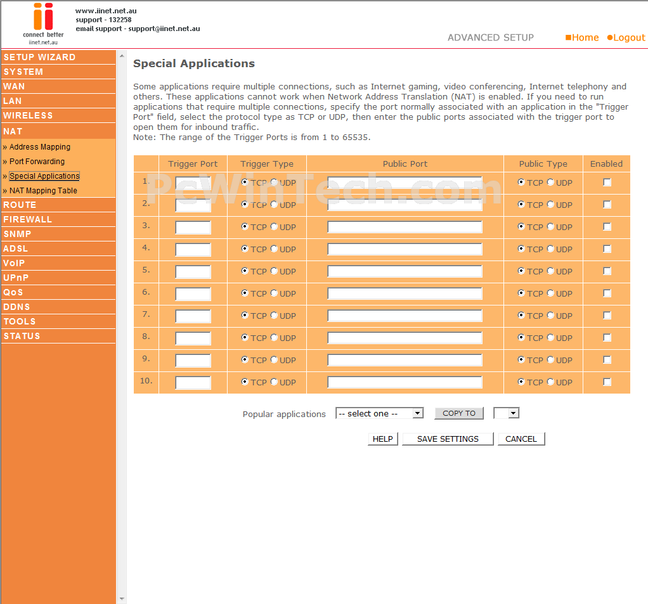This screenshot has width=648, height=604.
Task: Click the sidebar scrollbar up arrow
Action: [122, 55]
